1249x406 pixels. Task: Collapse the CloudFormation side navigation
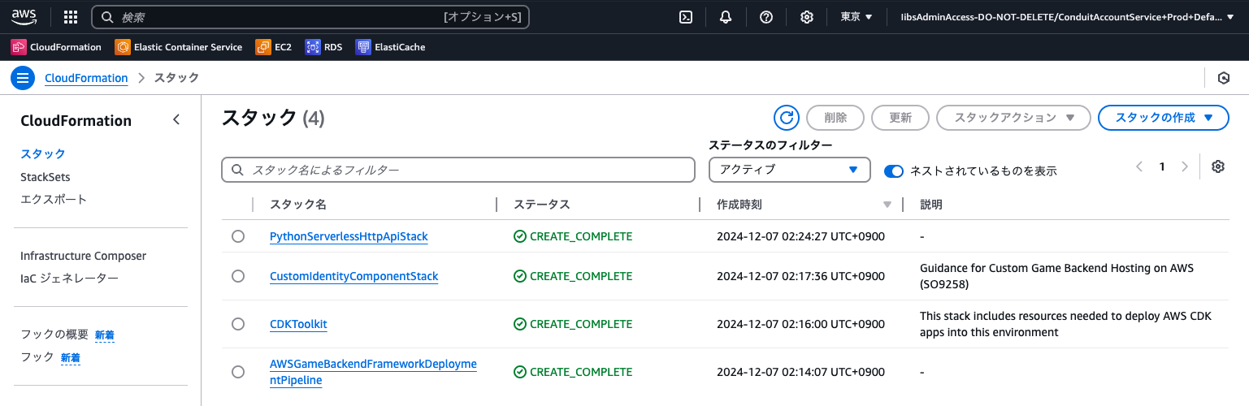(x=176, y=120)
